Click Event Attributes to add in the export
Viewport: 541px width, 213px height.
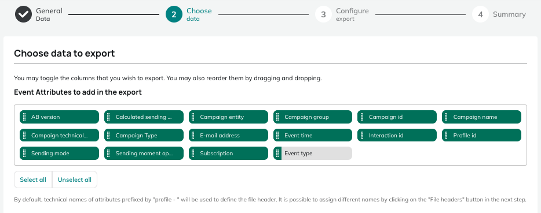78,92
